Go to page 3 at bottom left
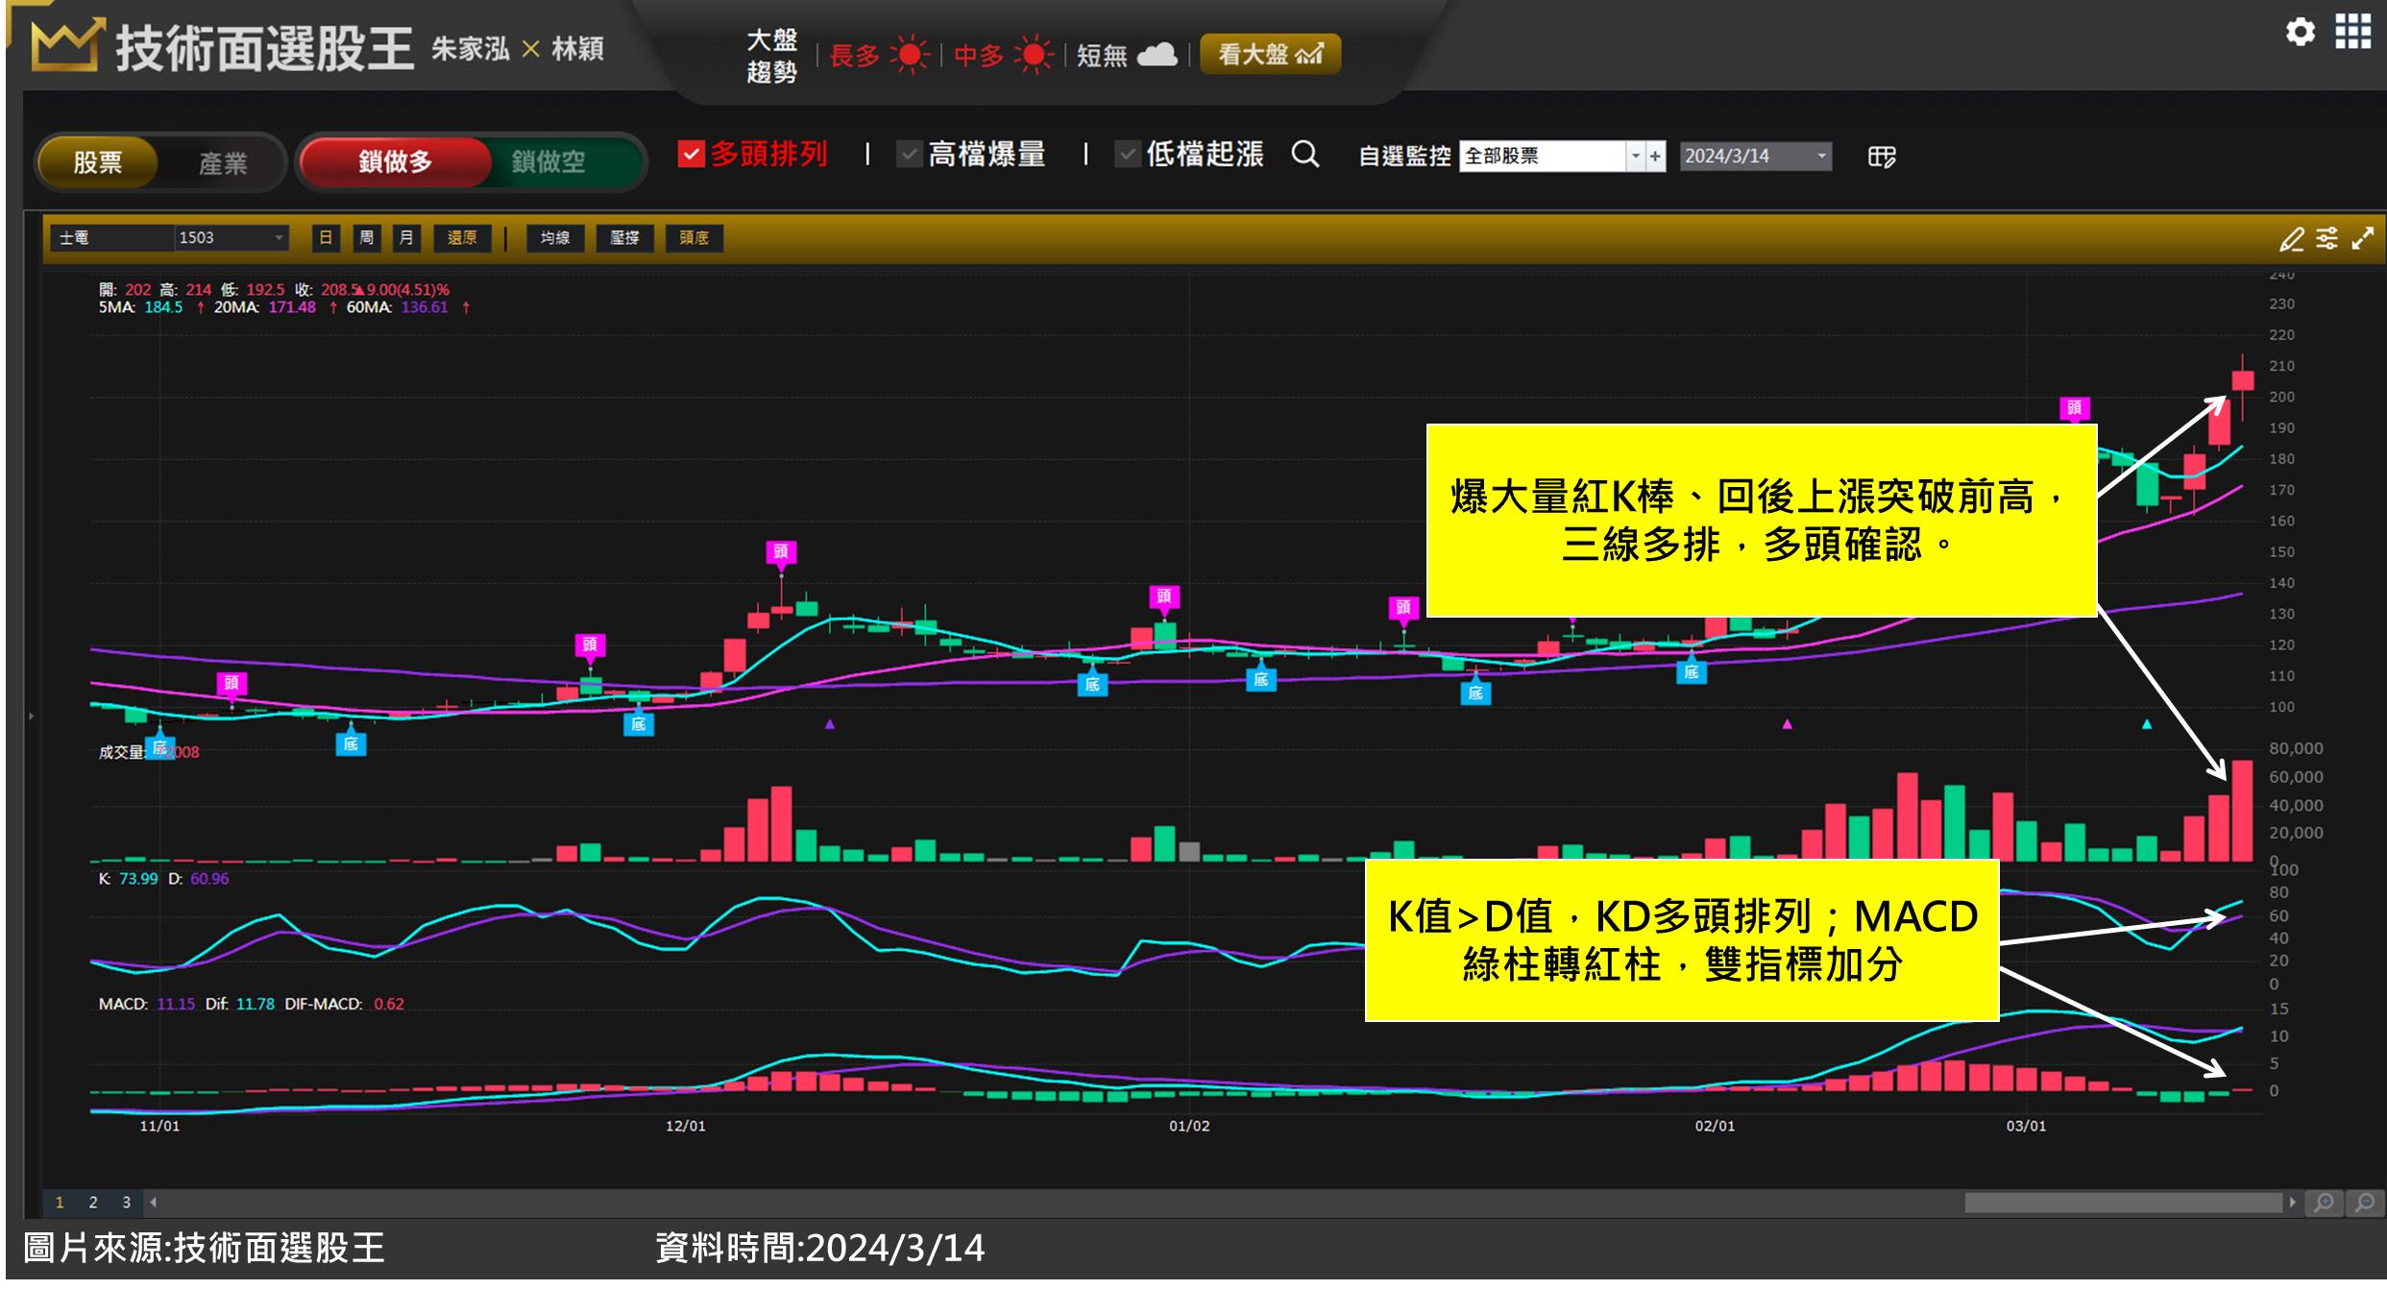 point(126,1203)
